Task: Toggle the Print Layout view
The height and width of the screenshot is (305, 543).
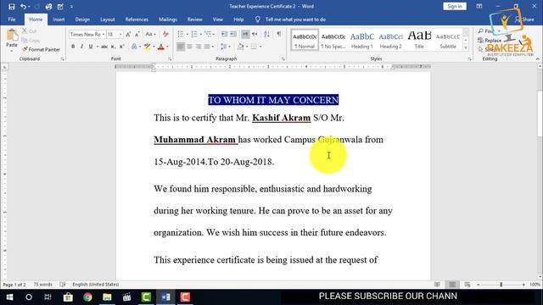Action: click(x=452, y=285)
